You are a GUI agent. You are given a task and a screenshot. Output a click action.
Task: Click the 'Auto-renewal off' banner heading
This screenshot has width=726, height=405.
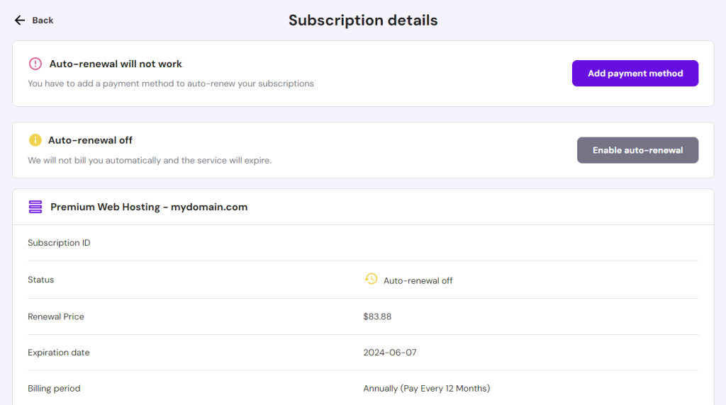90,140
